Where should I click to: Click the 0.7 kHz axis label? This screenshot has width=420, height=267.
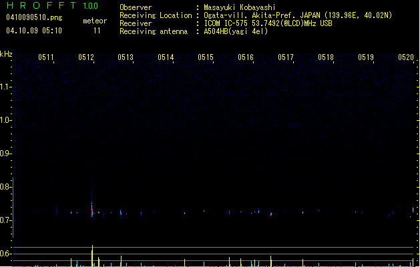5,220
